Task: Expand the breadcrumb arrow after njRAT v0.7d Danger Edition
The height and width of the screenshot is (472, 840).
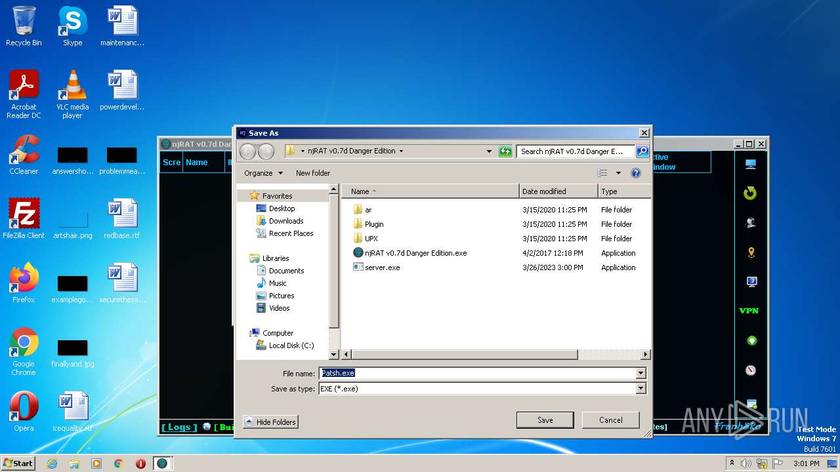Action: pos(401,151)
